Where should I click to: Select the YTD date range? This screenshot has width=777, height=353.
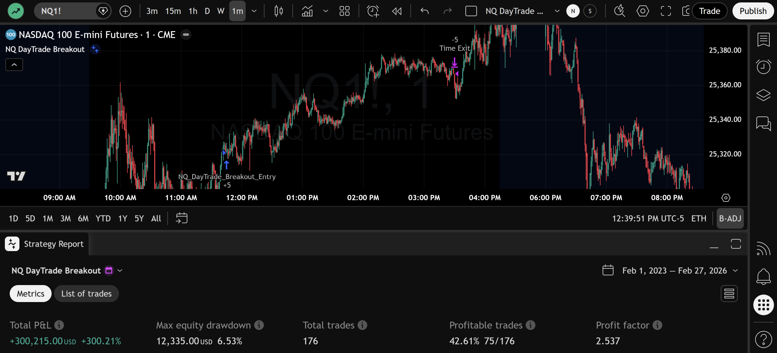click(103, 219)
